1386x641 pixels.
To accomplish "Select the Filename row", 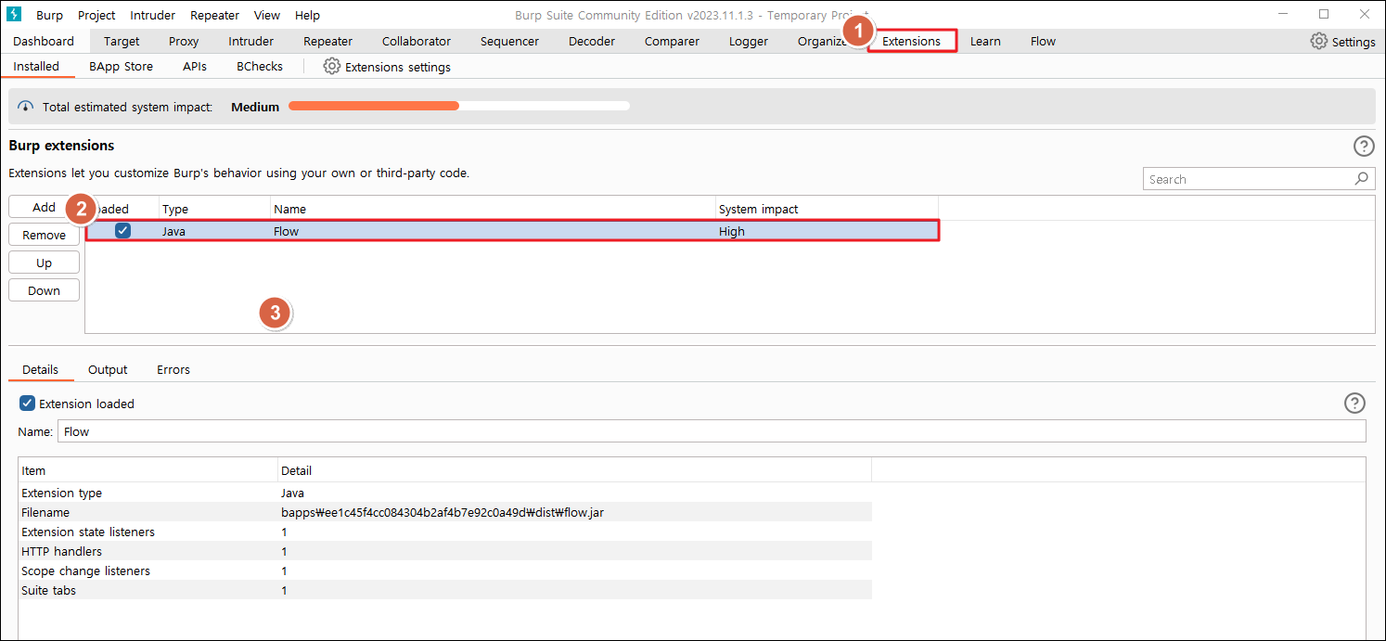I will pyautogui.click(x=445, y=512).
